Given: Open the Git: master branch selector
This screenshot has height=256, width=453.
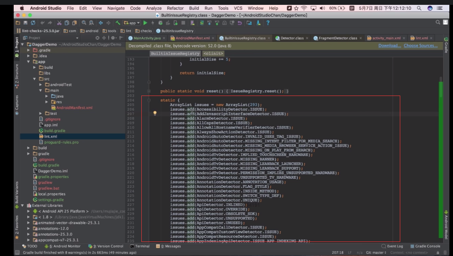Looking at the screenshot, I should pyautogui.click(x=376, y=252).
